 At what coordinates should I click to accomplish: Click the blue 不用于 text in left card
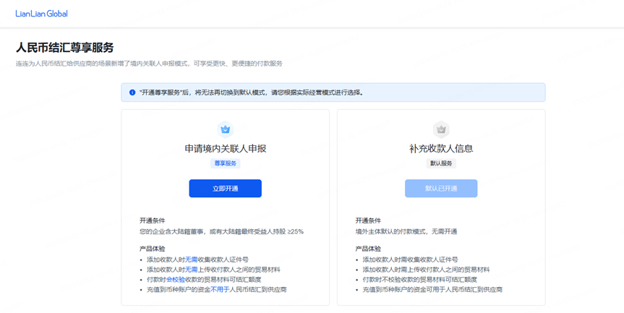(221, 290)
